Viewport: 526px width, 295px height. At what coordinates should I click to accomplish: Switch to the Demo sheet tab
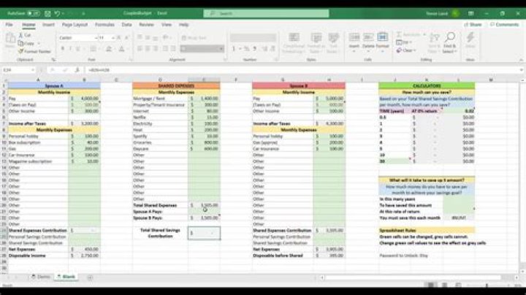tap(45, 278)
